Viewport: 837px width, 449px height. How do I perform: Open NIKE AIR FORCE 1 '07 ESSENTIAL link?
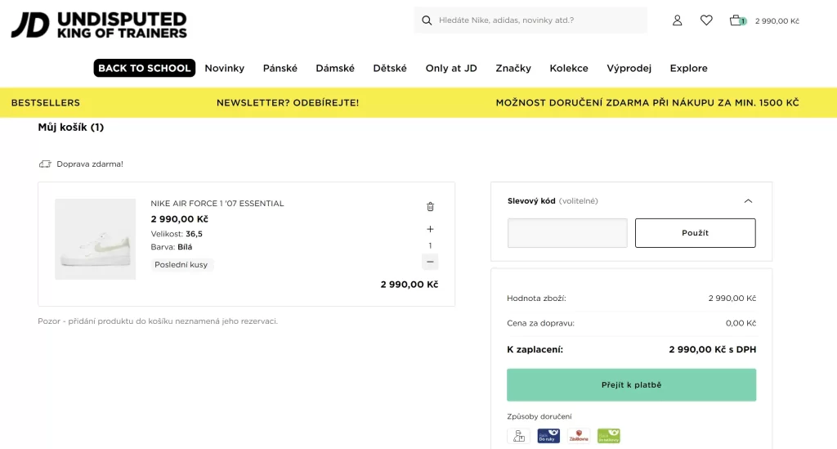217,204
